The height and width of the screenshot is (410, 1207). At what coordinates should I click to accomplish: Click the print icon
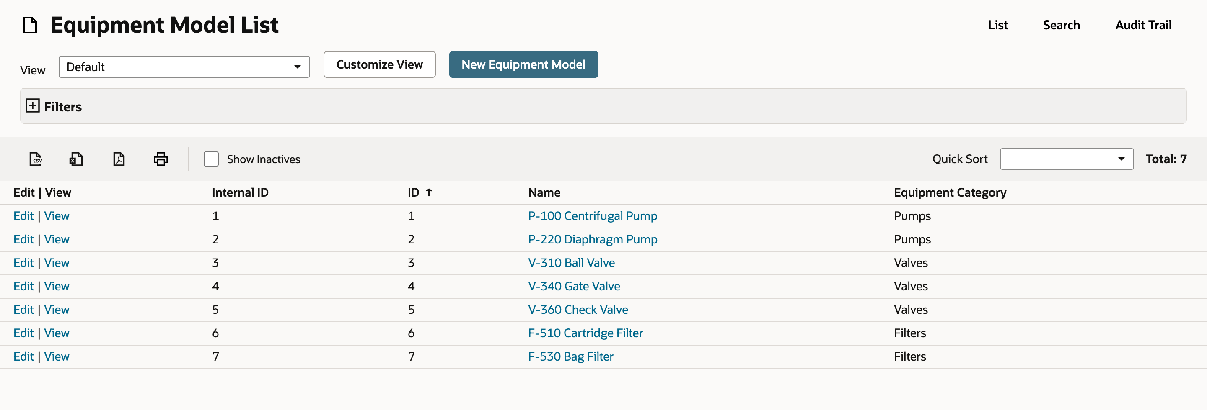161,159
